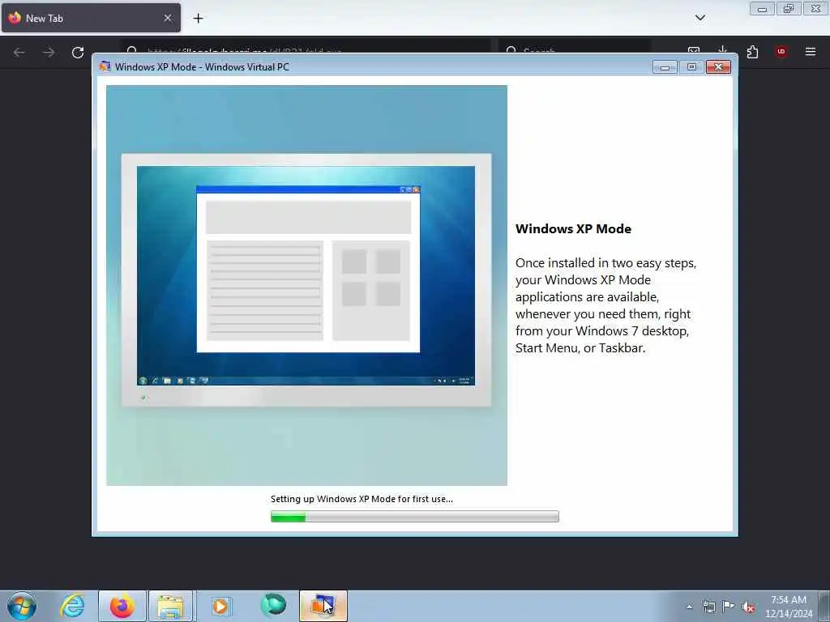The height and width of the screenshot is (622, 830).
Task: Open the Windows Start orb
Action: click(x=22, y=606)
